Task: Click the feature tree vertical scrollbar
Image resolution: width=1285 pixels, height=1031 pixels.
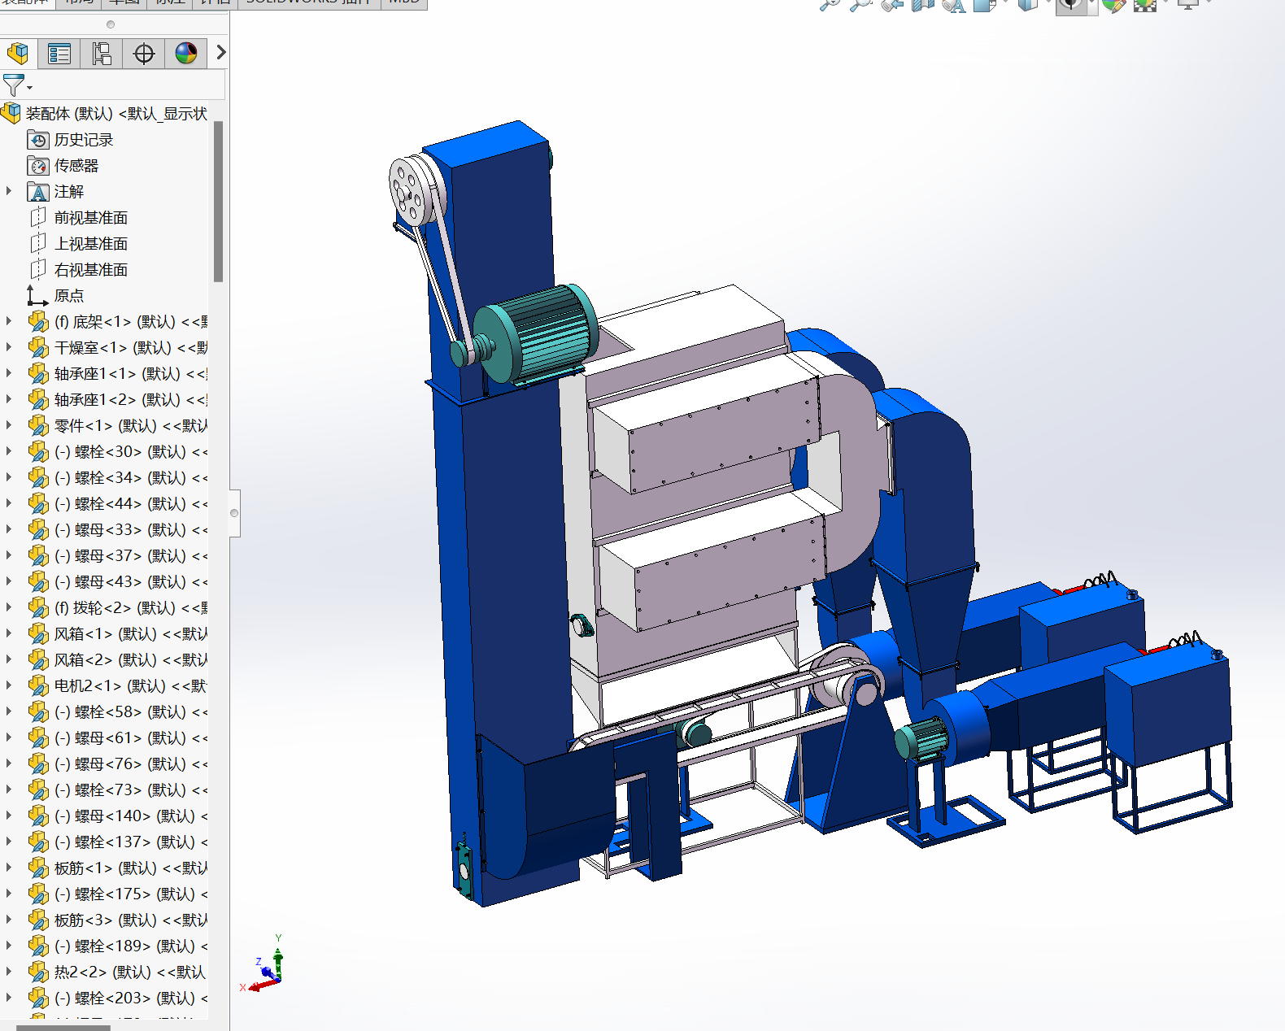Action: coord(218,202)
